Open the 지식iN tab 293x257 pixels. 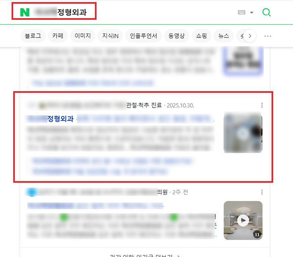point(110,35)
